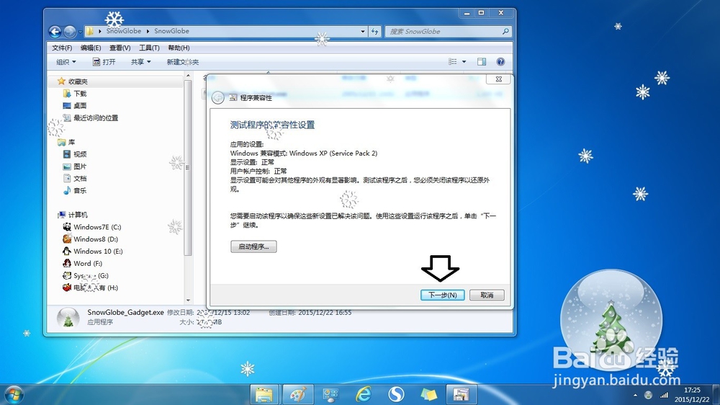Click the 打开 toolbar button

pyautogui.click(x=104, y=61)
